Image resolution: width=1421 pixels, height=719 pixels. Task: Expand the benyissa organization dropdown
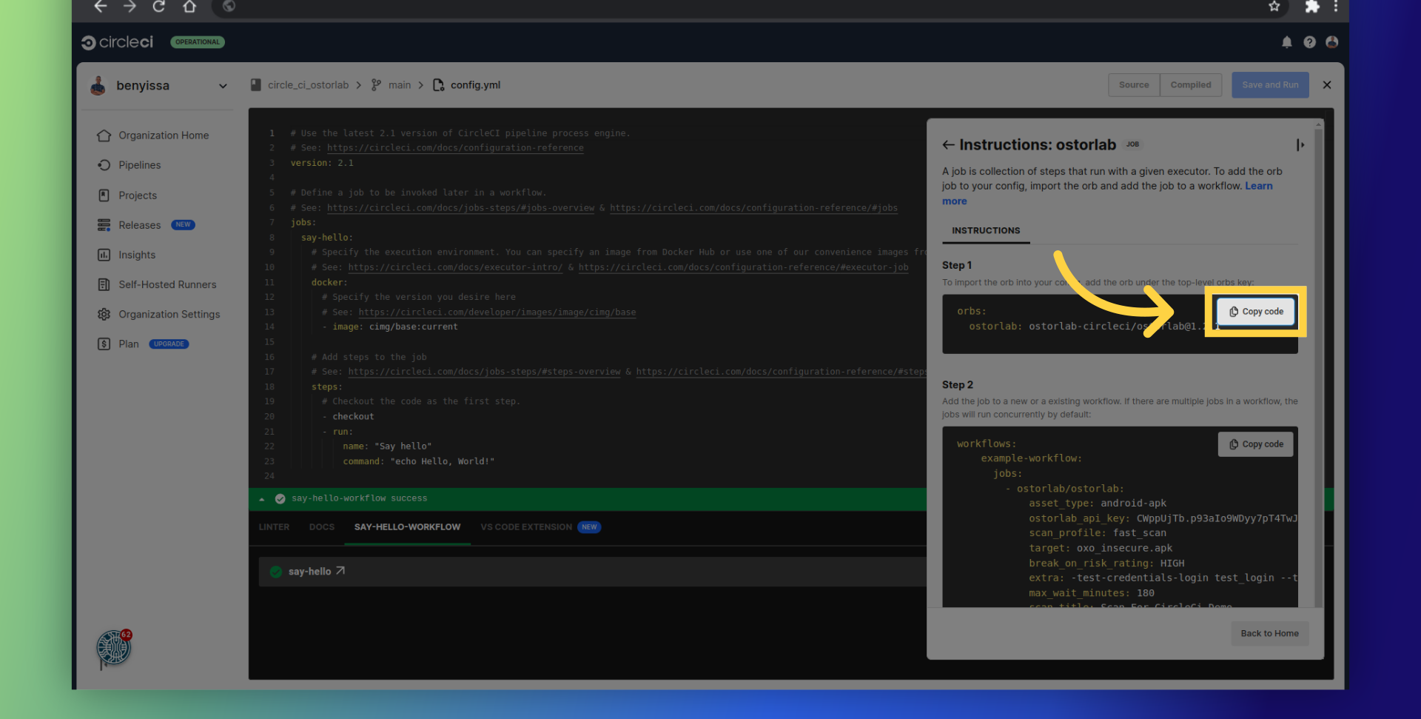pos(223,86)
